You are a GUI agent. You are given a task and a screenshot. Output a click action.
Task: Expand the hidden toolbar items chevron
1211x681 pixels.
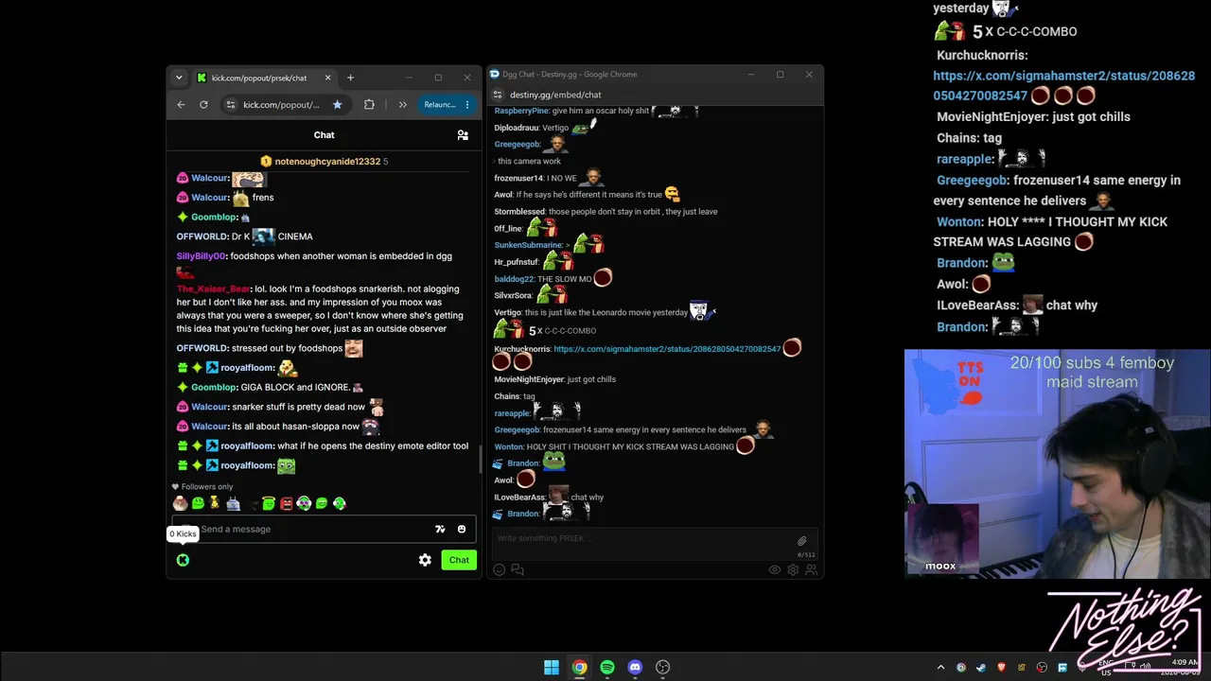tap(402, 104)
